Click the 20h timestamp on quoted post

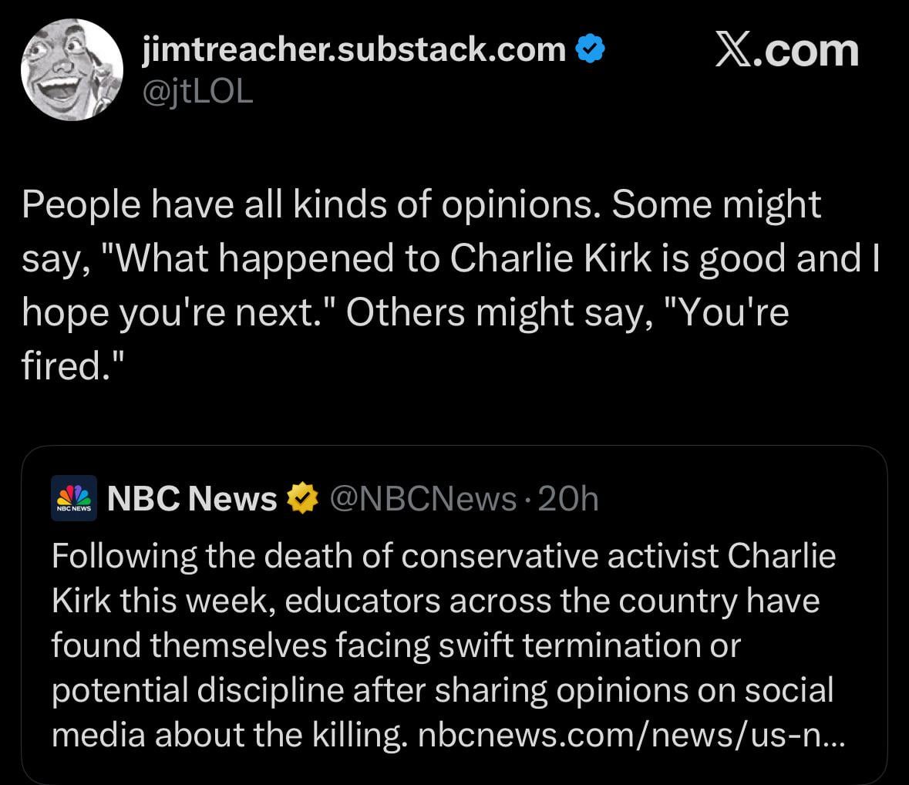point(568,499)
